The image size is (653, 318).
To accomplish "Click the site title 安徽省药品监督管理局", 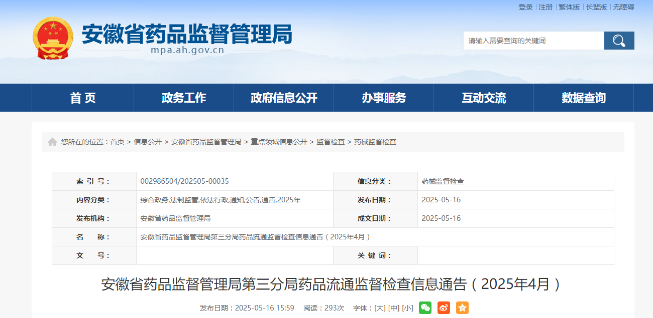I will [x=187, y=34].
